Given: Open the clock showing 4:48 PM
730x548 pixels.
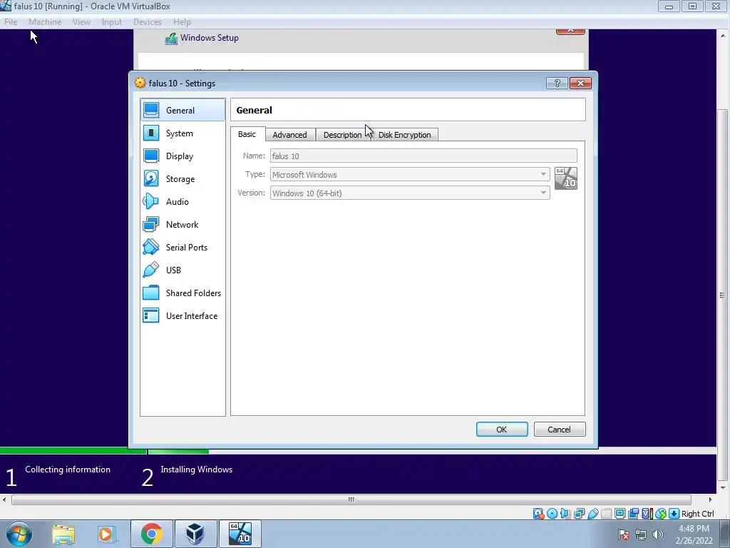Looking at the screenshot, I should (x=694, y=534).
